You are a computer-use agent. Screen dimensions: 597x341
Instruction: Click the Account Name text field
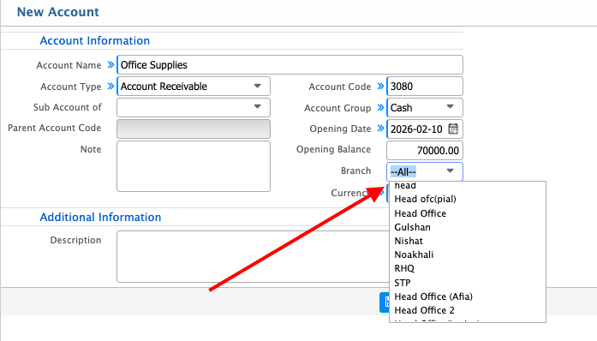[x=290, y=65]
